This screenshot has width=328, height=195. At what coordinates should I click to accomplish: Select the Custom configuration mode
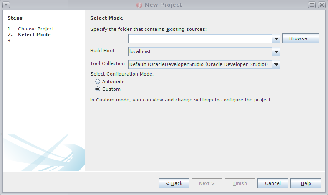coord(98,89)
